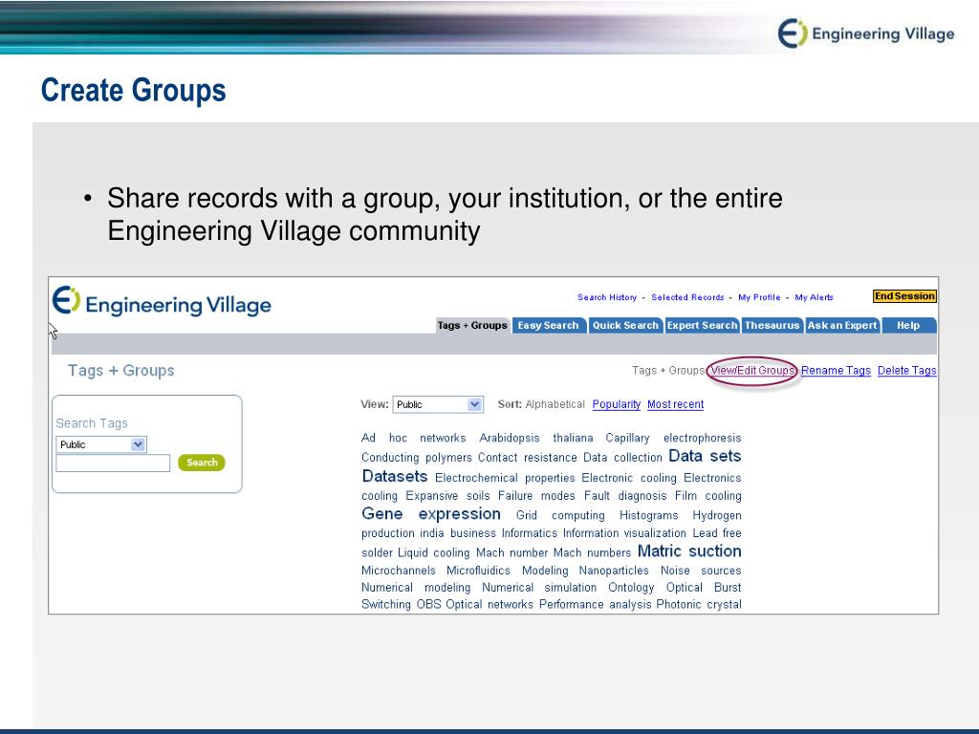Open the Expert Search tab
This screenshot has height=734, width=979.
pyautogui.click(x=702, y=325)
